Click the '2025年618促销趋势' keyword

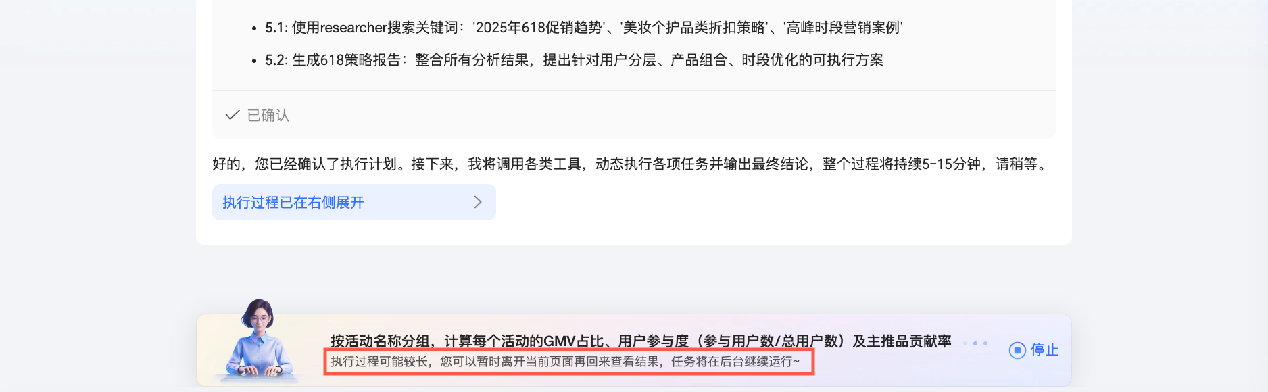(x=539, y=28)
